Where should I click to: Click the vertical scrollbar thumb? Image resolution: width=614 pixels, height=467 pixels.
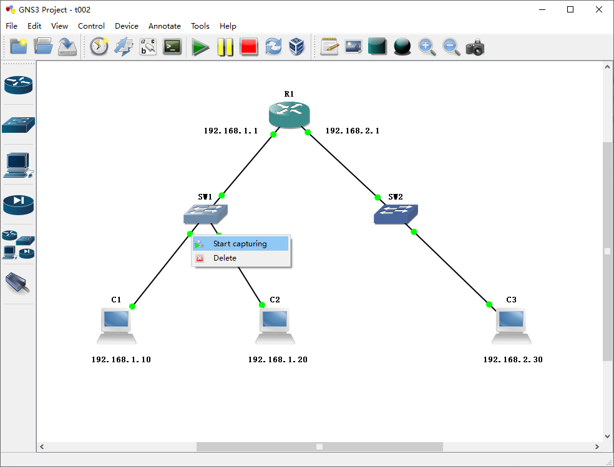click(x=607, y=251)
